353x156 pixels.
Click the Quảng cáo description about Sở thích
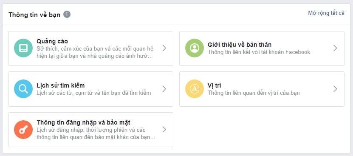click(95, 52)
